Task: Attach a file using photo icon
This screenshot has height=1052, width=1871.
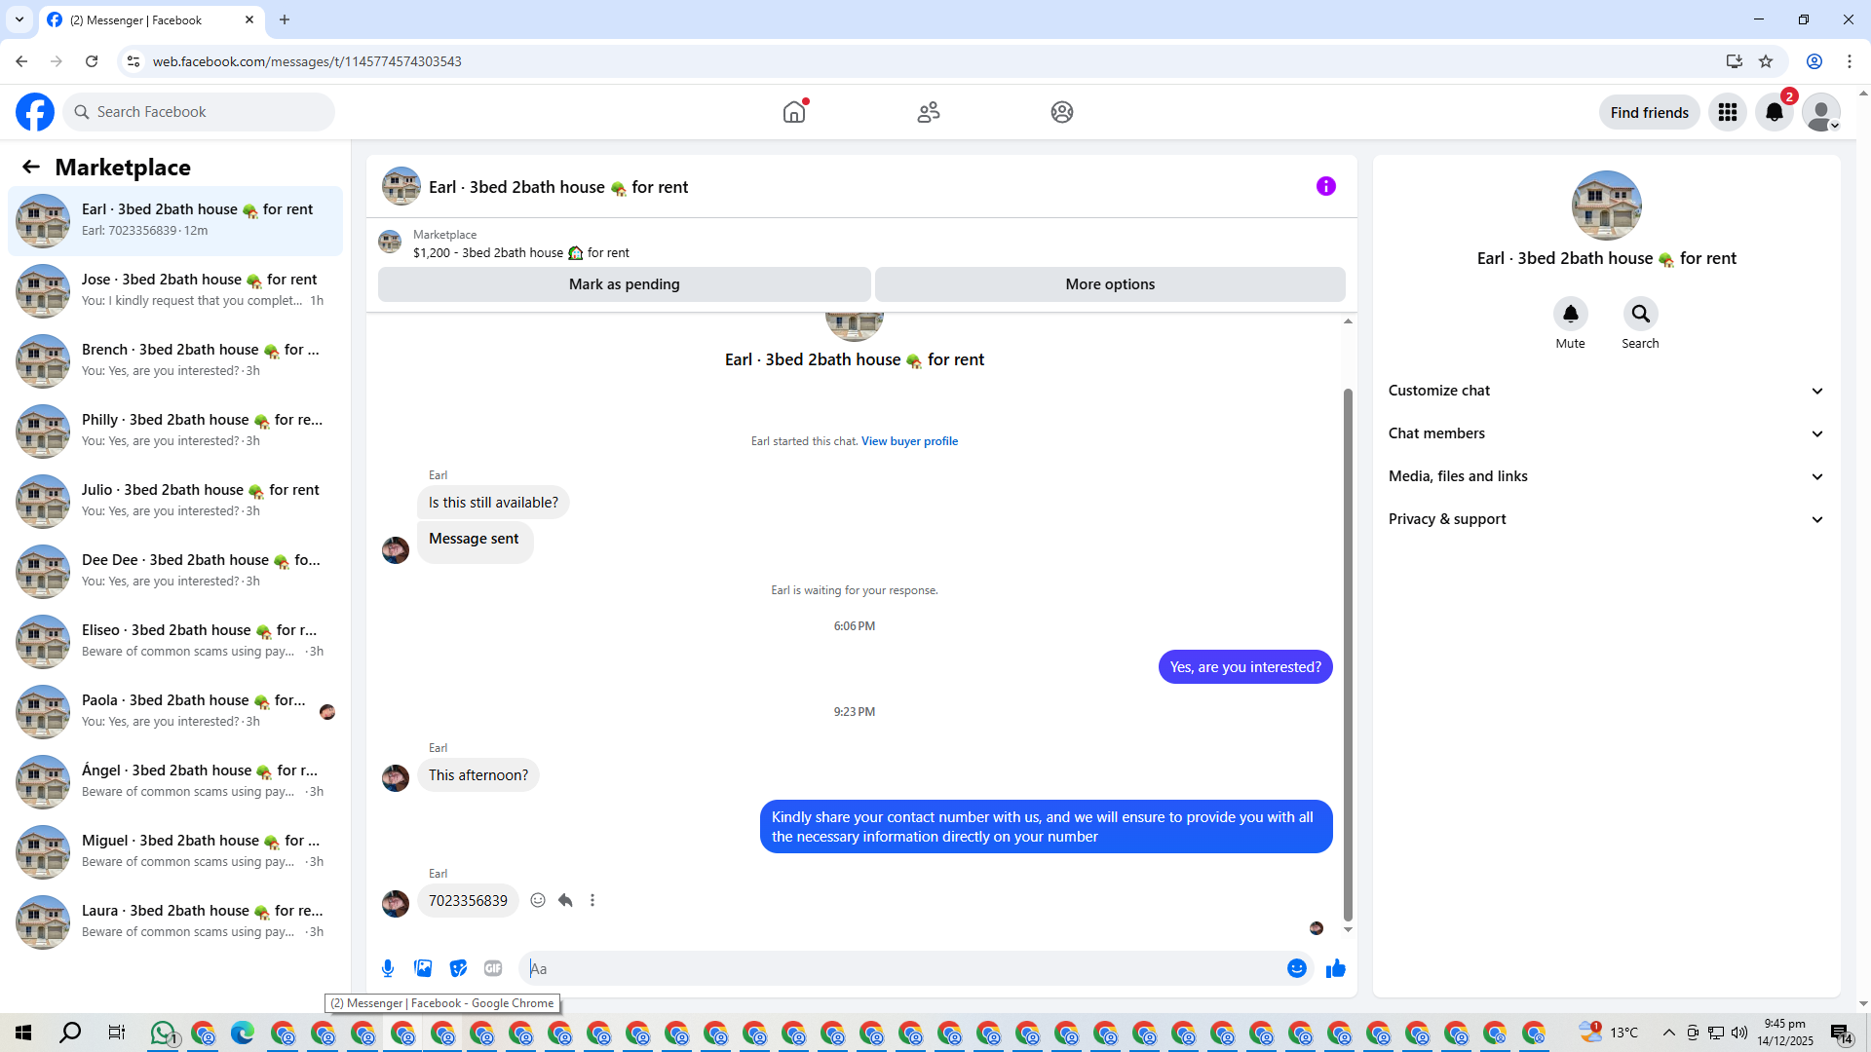Action: click(423, 968)
